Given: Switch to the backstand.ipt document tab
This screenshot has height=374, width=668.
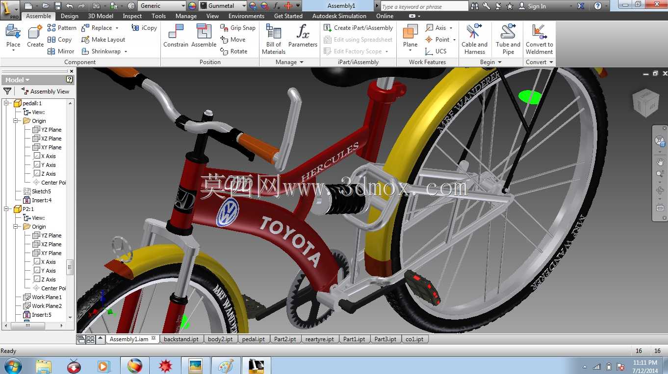Looking at the screenshot, I should tap(181, 339).
